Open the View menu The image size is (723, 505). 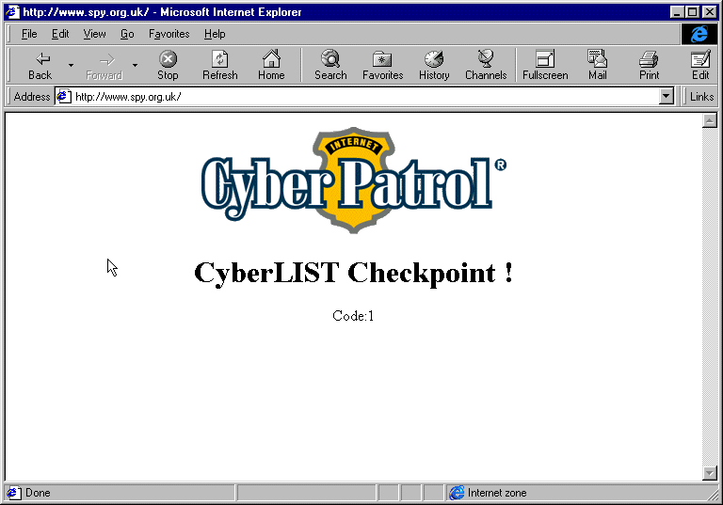(x=94, y=34)
